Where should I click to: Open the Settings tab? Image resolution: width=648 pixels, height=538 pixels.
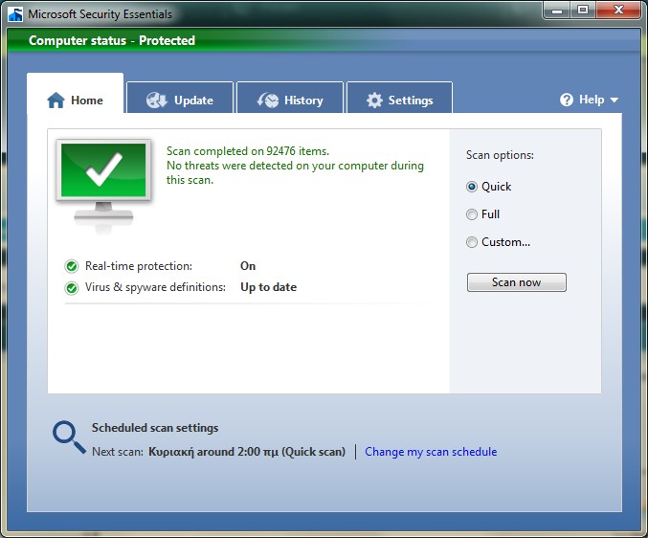click(400, 98)
